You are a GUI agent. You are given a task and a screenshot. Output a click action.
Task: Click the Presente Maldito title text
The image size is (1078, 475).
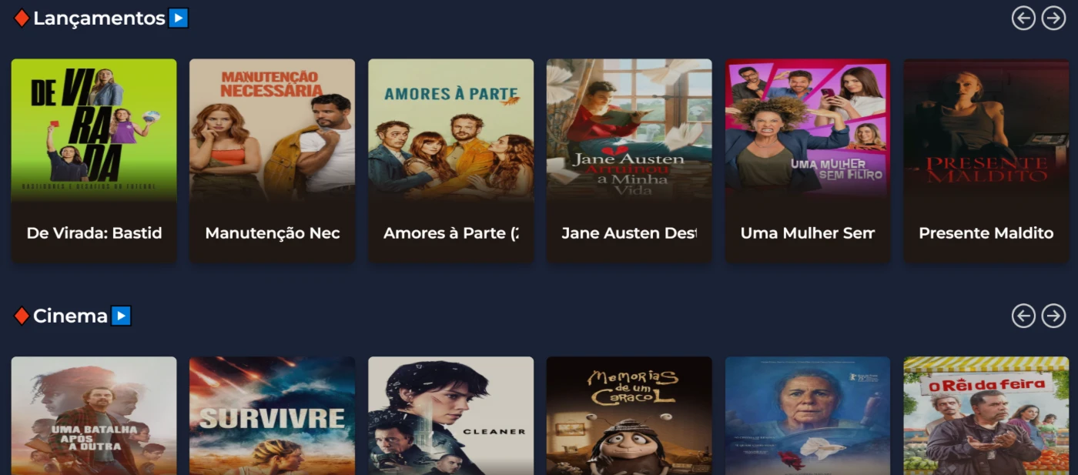pyautogui.click(x=986, y=232)
